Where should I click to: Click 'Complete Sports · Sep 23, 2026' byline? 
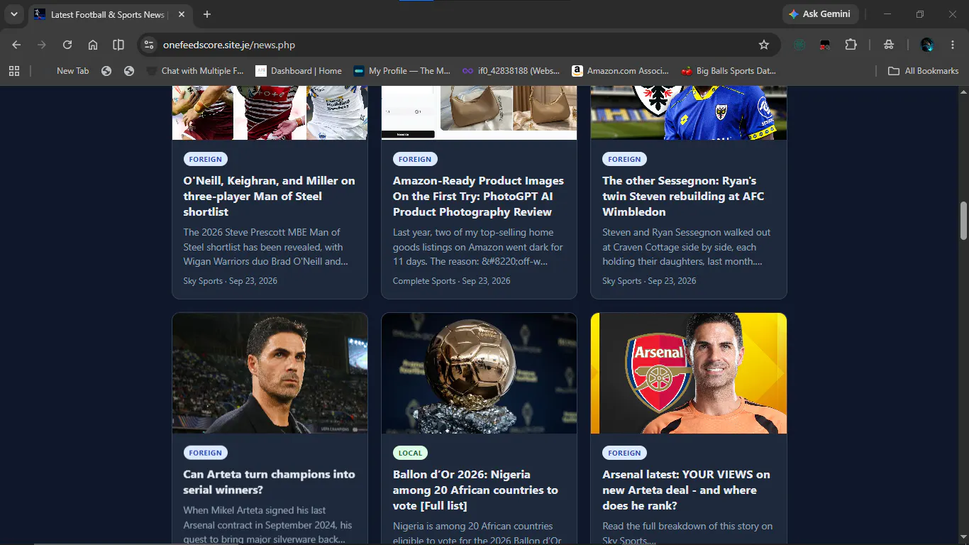coord(452,281)
